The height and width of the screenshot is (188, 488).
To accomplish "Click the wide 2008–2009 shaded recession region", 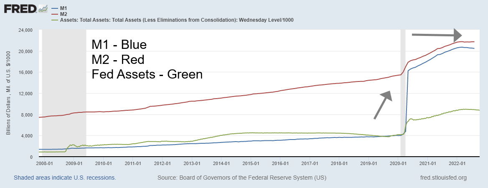I will 64,104.
